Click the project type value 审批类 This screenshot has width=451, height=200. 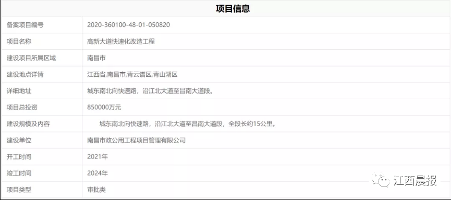coord(96,190)
